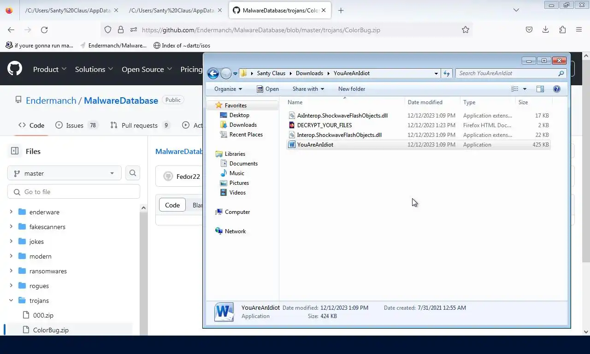This screenshot has width=590, height=354.
Task: Select Libraries in the navigation pane
Action: coord(235,154)
